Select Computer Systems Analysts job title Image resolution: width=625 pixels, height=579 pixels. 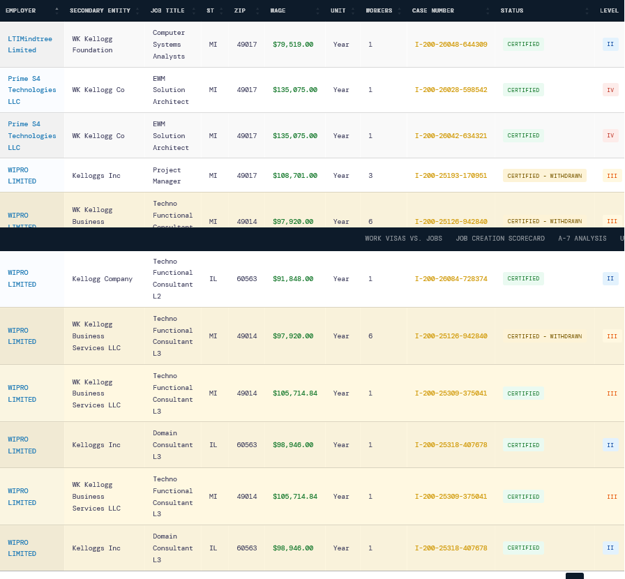tap(169, 44)
